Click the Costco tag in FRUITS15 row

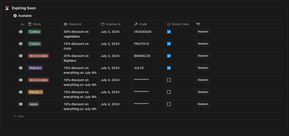tap(35, 44)
